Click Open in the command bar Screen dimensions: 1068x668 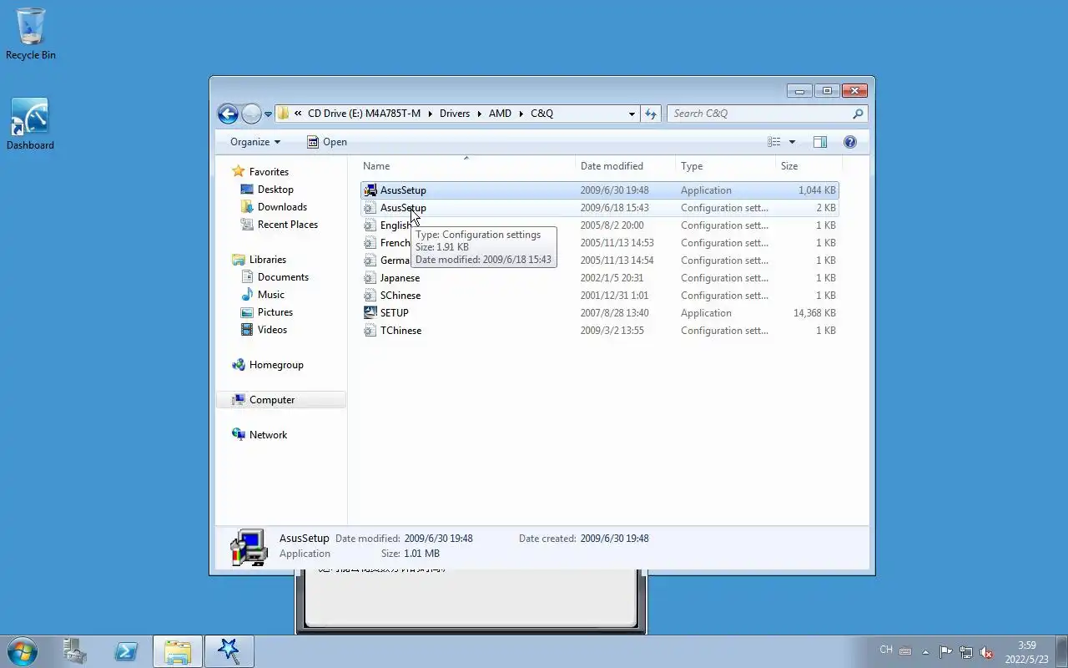pos(327,142)
